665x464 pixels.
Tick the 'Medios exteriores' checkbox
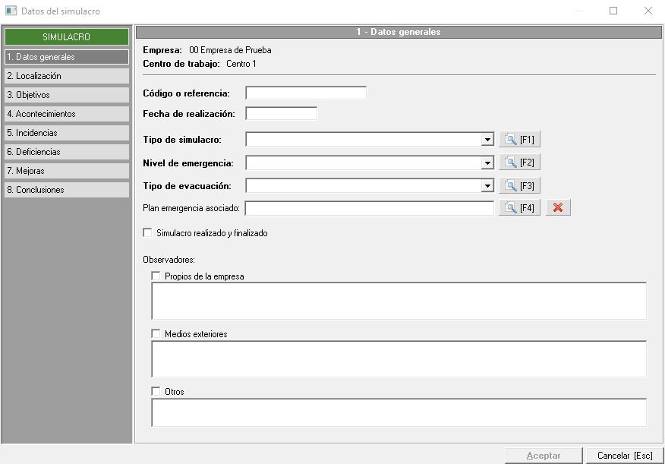pyautogui.click(x=156, y=334)
